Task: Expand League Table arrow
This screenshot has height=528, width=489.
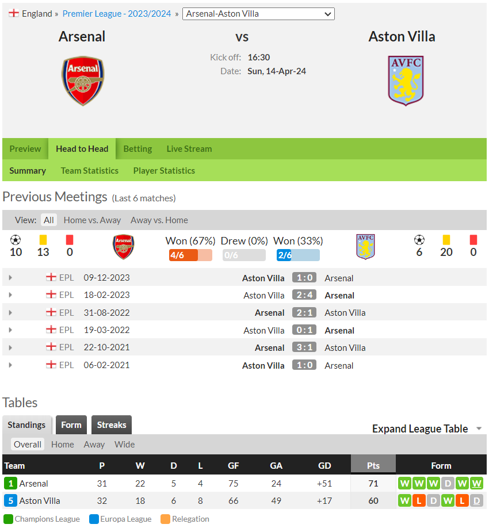Action: click(x=479, y=428)
